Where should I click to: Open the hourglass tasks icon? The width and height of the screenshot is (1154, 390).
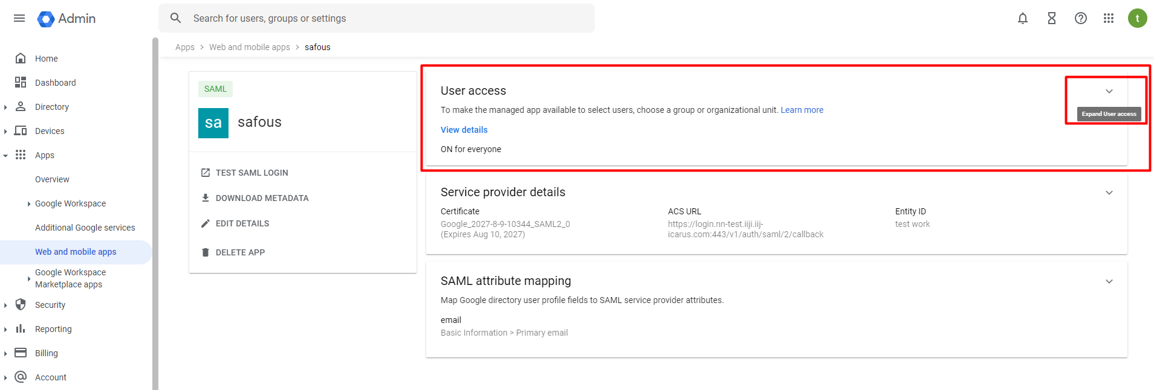(x=1051, y=18)
